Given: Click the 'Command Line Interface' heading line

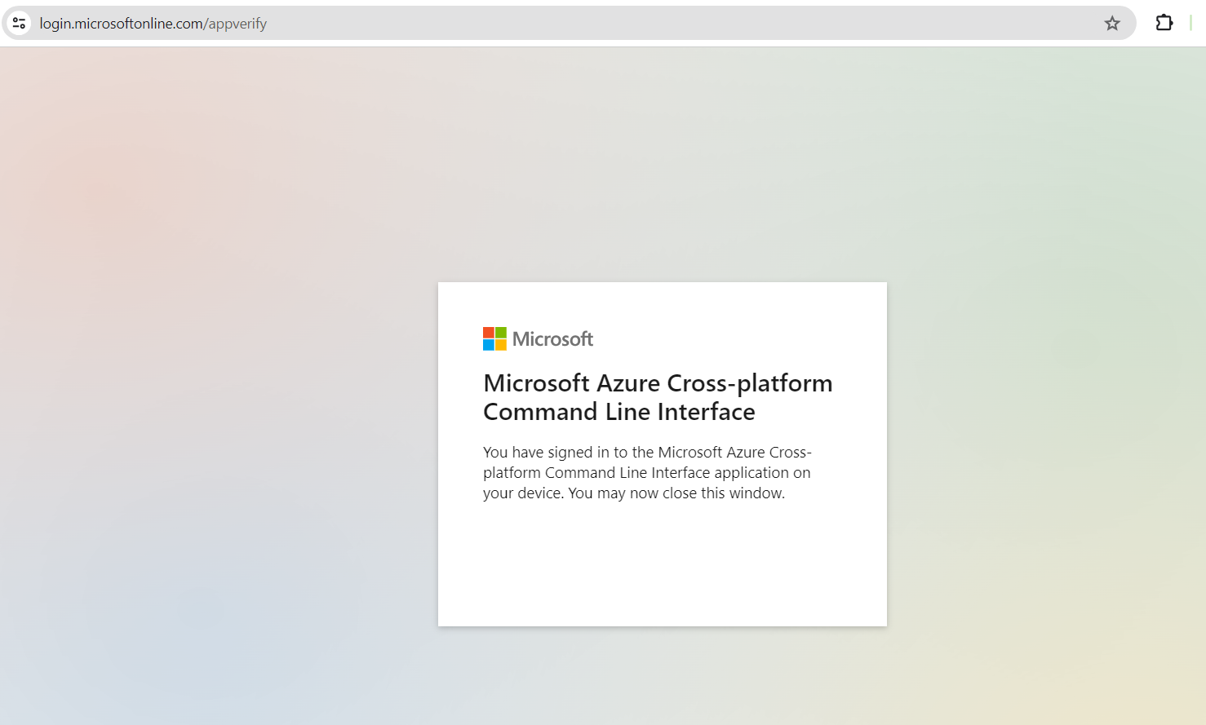Looking at the screenshot, I should tap(619, 412).
